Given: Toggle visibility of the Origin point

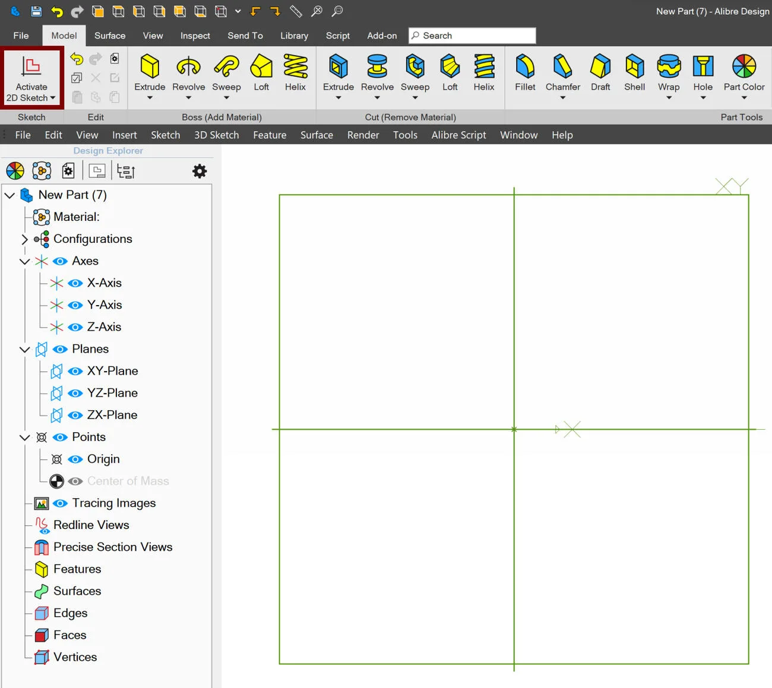Looking at the screenshot, I should [x=75, y=459].
